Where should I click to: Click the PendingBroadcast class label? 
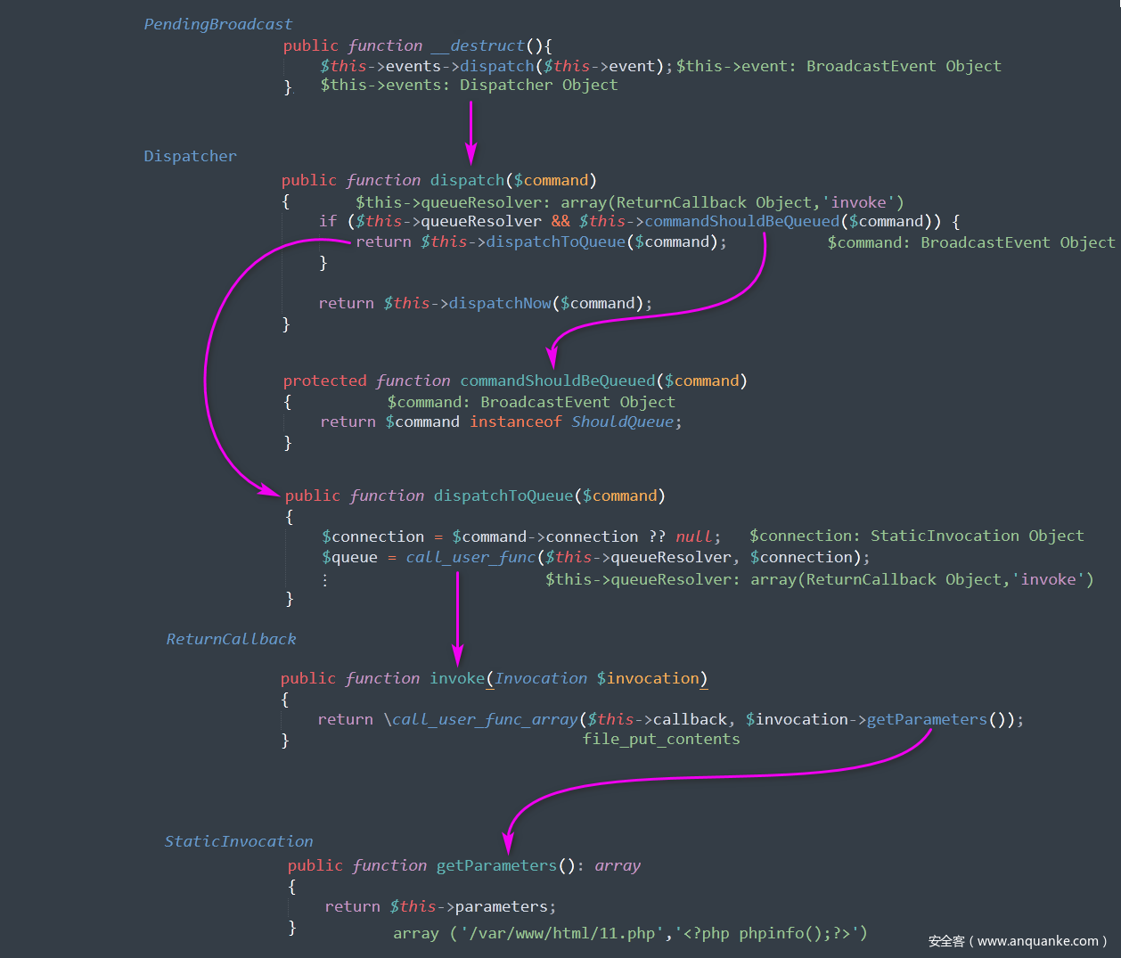(x=217, y=24)
